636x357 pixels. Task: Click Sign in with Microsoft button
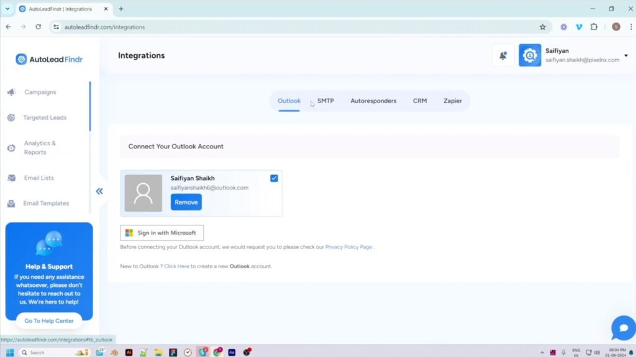coord(162,233)
